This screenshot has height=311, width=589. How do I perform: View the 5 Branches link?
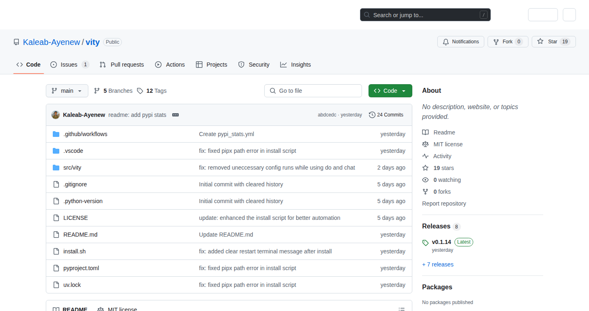click(113, 91)
